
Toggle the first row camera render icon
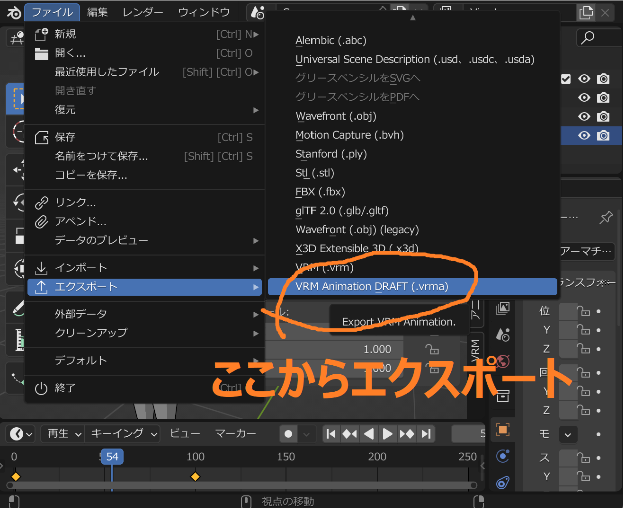[603, 79]
